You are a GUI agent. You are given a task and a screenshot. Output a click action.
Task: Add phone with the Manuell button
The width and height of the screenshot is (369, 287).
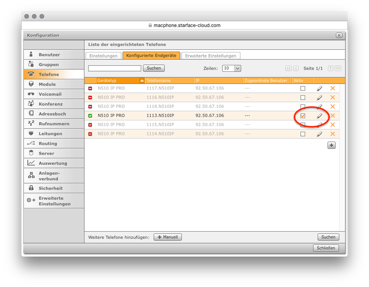coord(167,237)
